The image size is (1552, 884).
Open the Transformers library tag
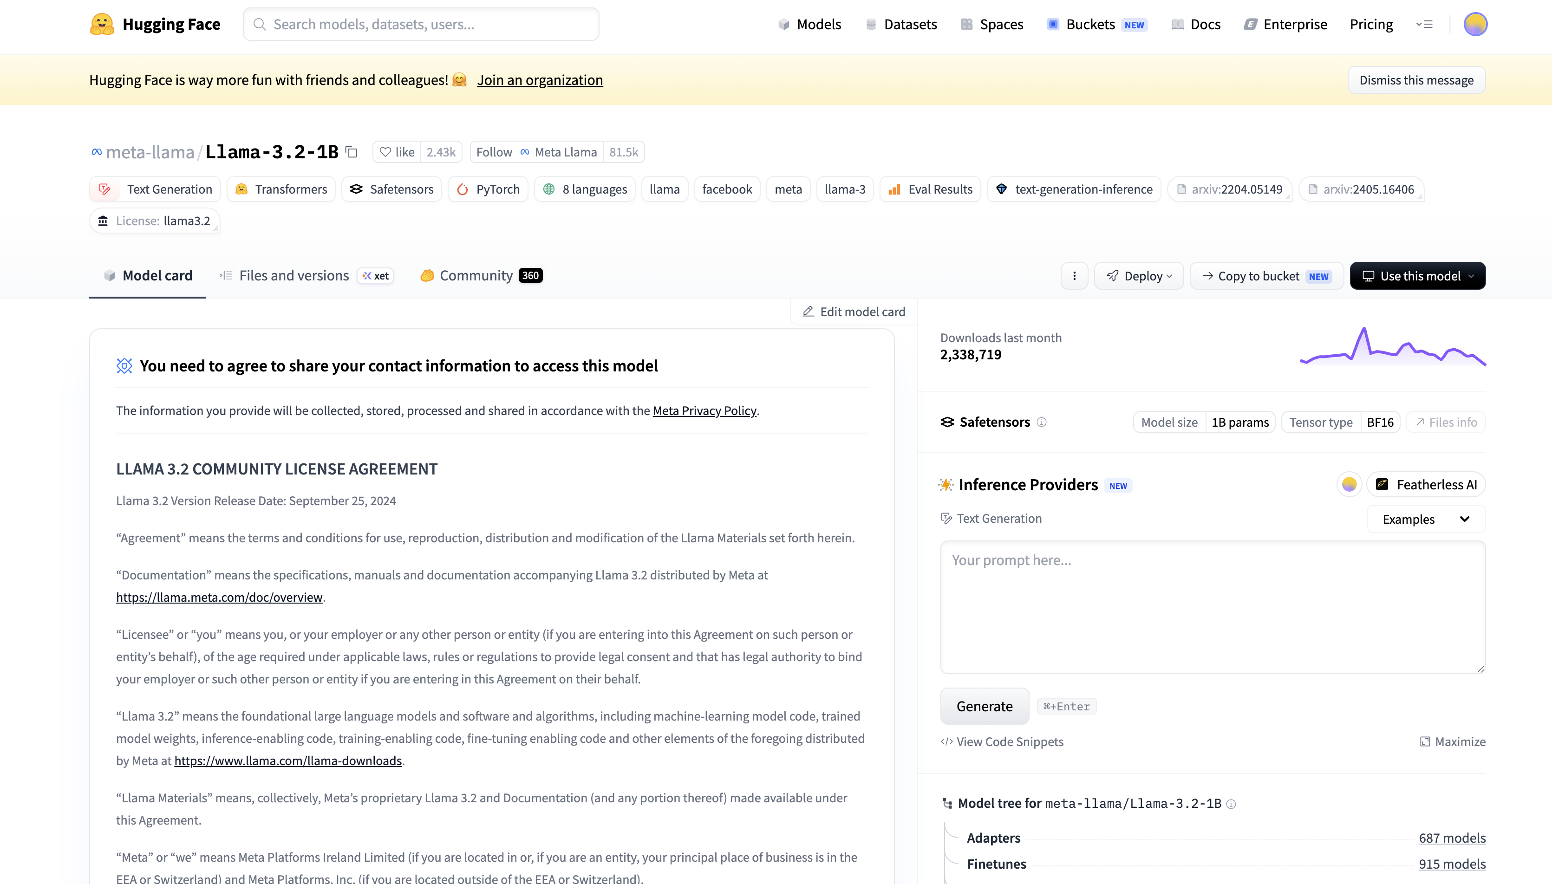[281, 189]
